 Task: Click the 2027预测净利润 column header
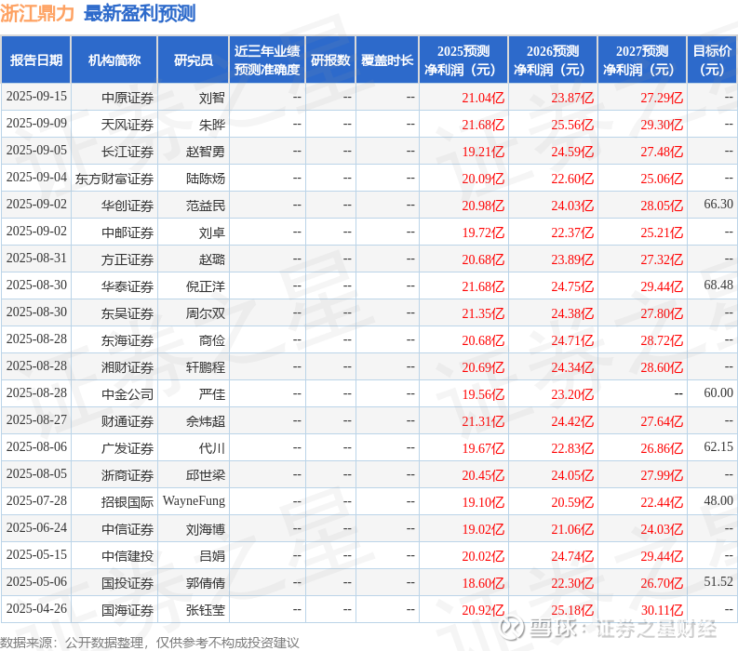(642, 60)
